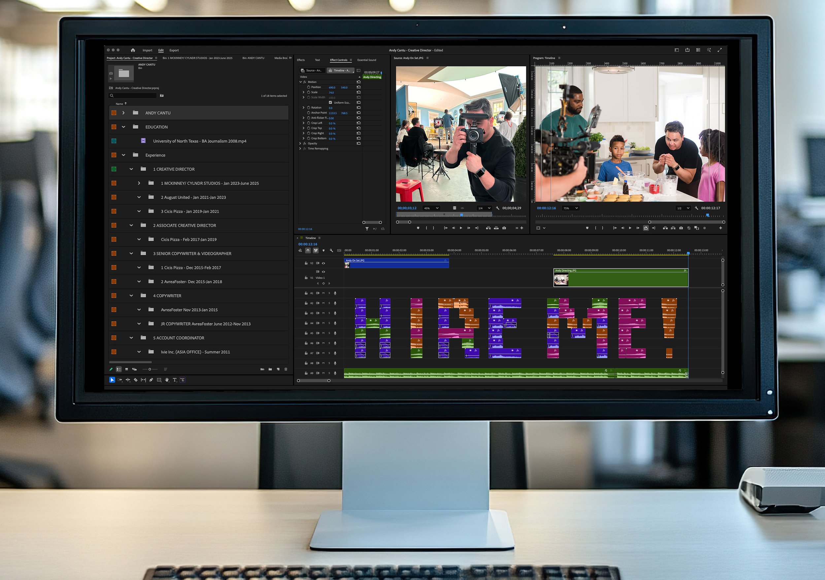Image resolution: width=825 pixels, height=580 pixels.
Task: Select the Type tool
Action: point(175,380)
